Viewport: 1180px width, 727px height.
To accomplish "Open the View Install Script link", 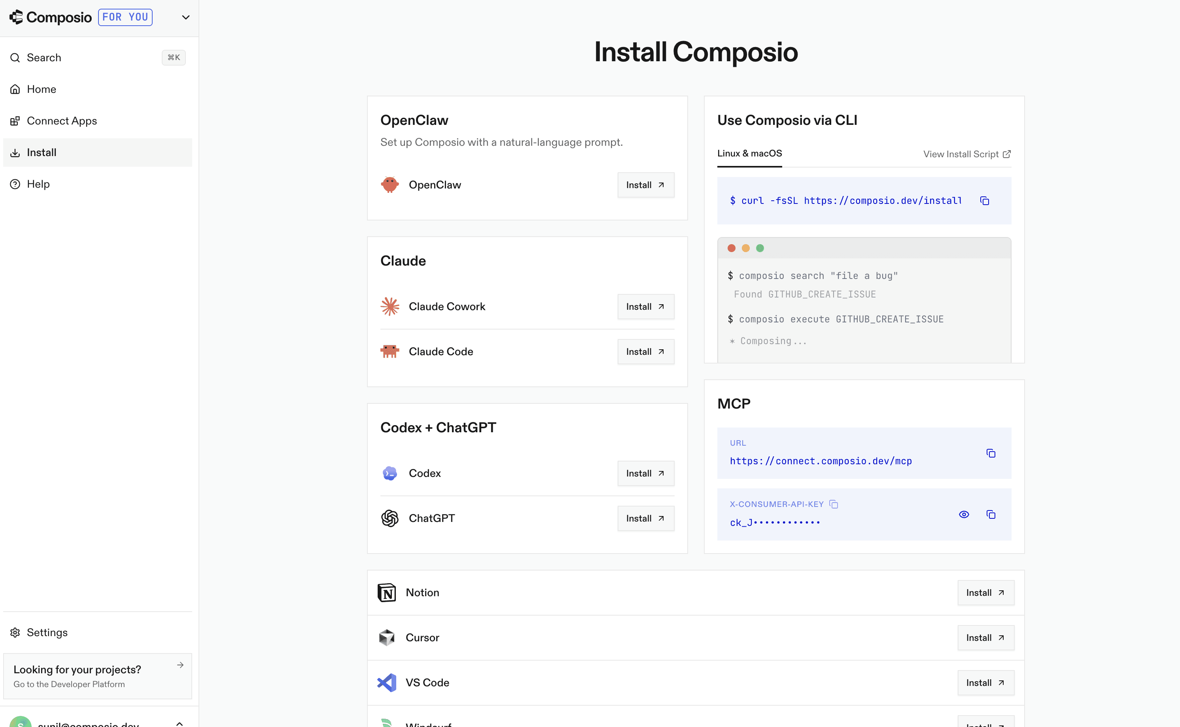I will tap(966, 154).
